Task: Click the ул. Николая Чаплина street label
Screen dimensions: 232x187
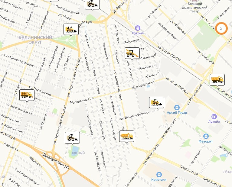Action: [117, 85]
